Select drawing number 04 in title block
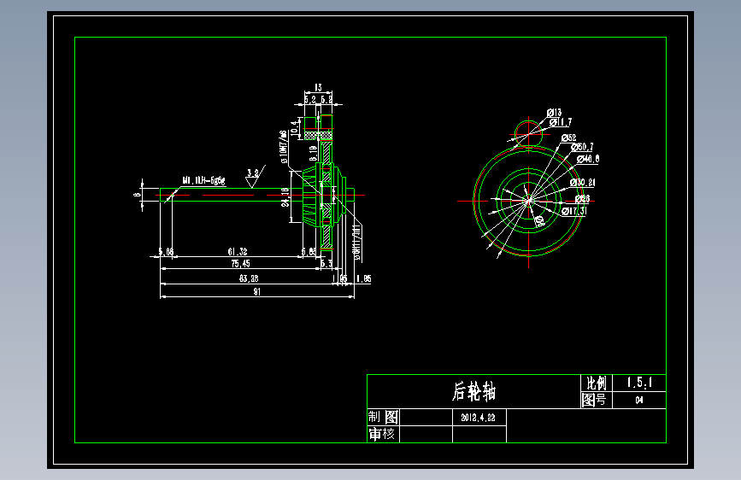 pyautogui.click(x=639, y=401)
